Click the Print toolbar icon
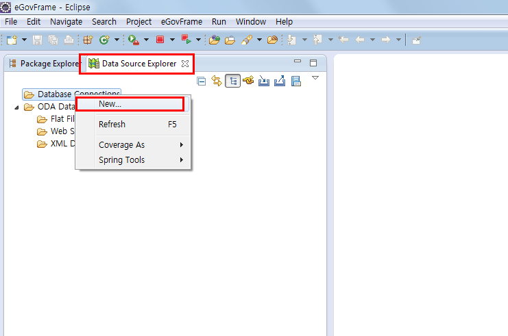This screenshot has height=336, width=508. pyautogui.click(x=69, y=40)
